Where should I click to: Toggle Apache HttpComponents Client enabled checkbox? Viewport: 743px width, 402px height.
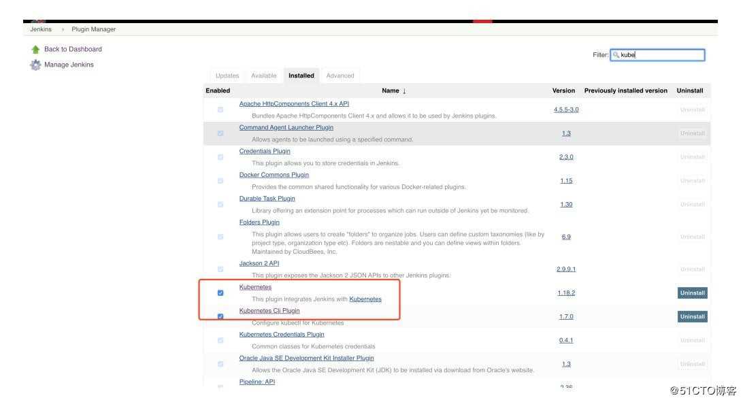[x=220, y=110]
